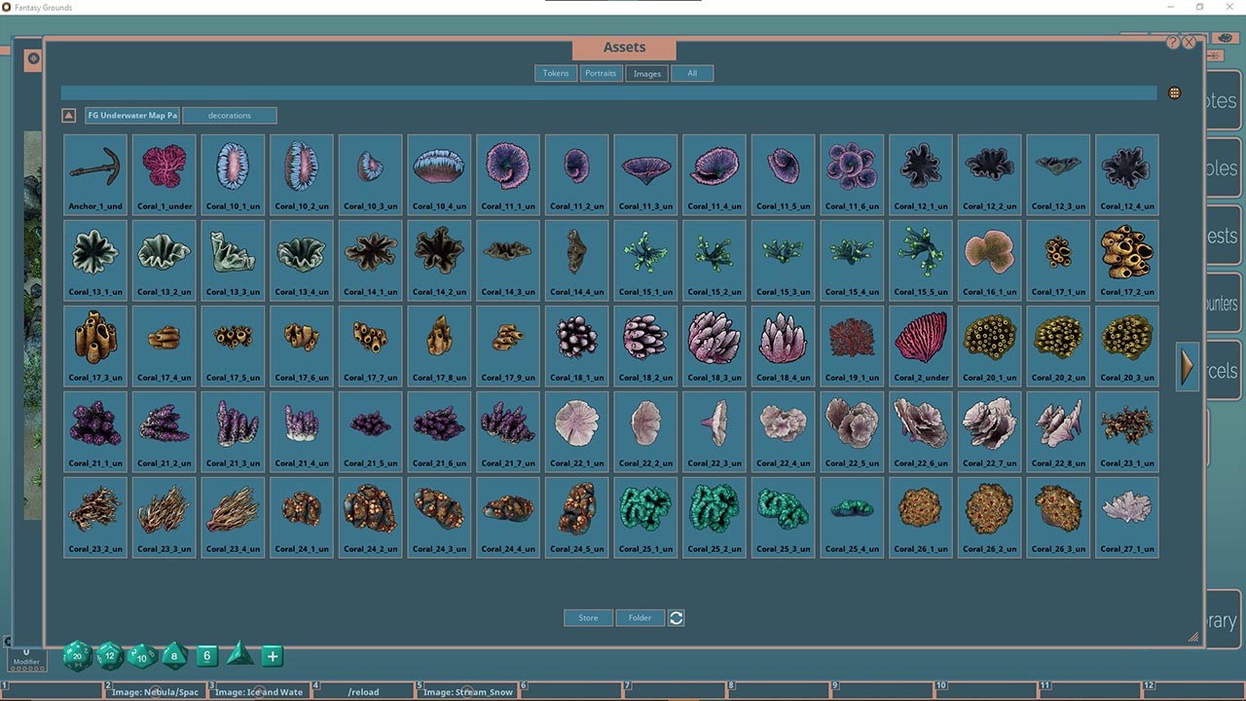1246x701 pixels.
Task: Adjust the Modifier counter box
Action: pyautogui.click(x=26, y=659)
